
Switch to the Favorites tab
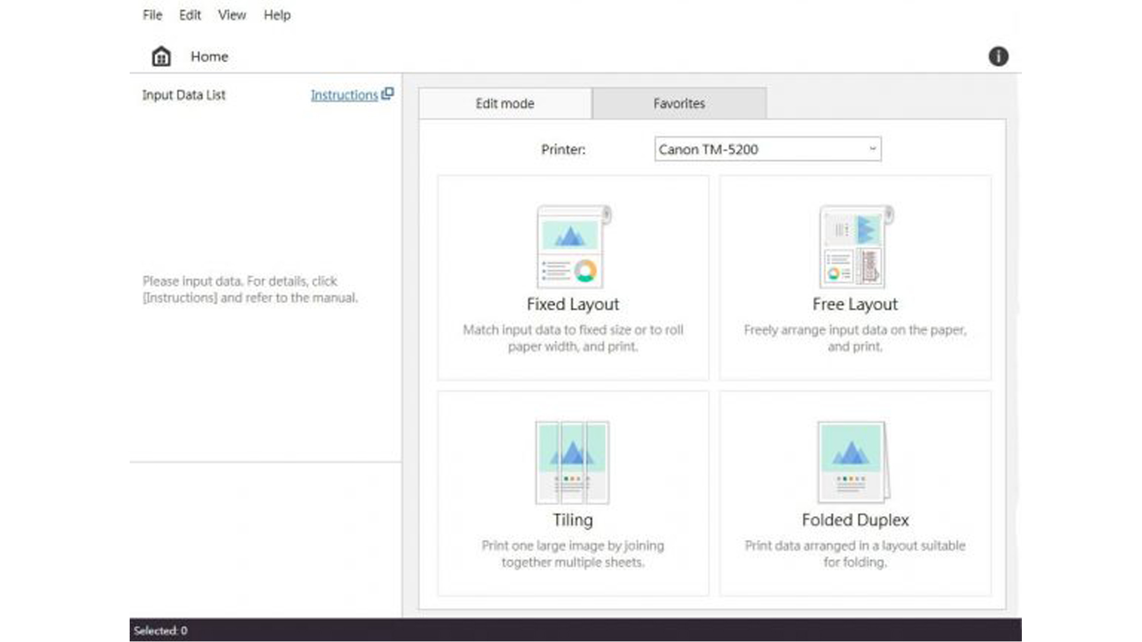coord(679,103)
